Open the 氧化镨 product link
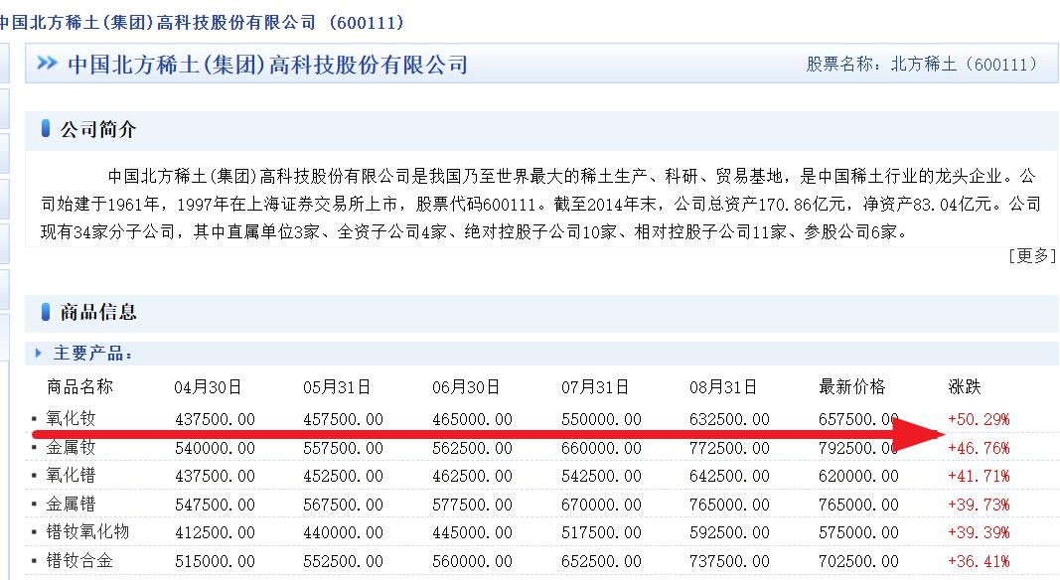The width and height of the screenshot is (1060, 580). pyautogui.click(x=71, y=475)
